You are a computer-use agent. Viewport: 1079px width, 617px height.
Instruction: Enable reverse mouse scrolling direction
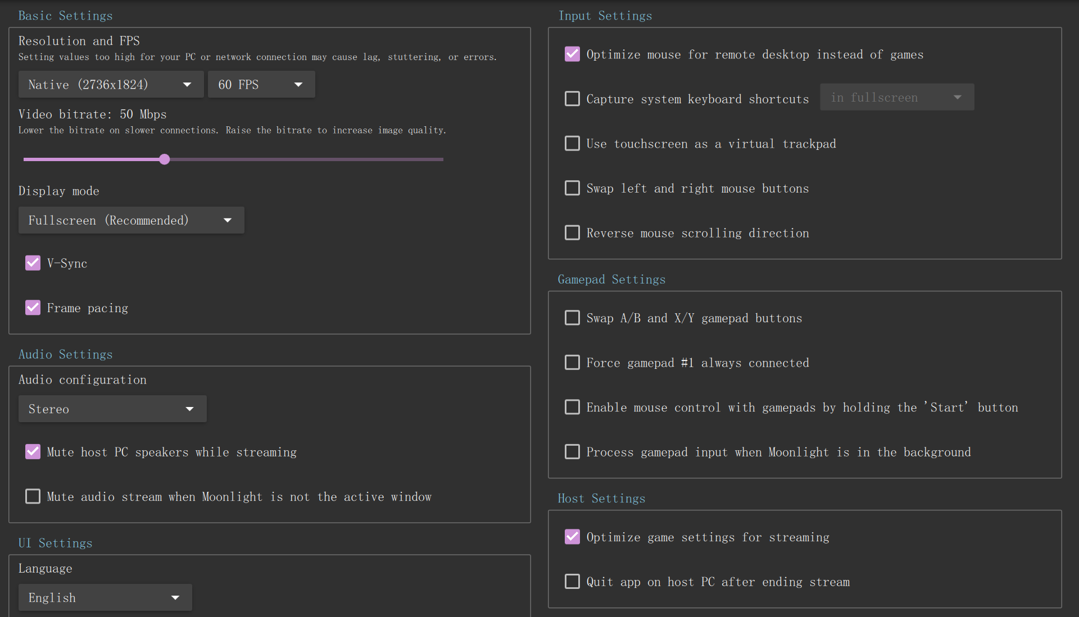pyautogui.click(x=572, y=232)
